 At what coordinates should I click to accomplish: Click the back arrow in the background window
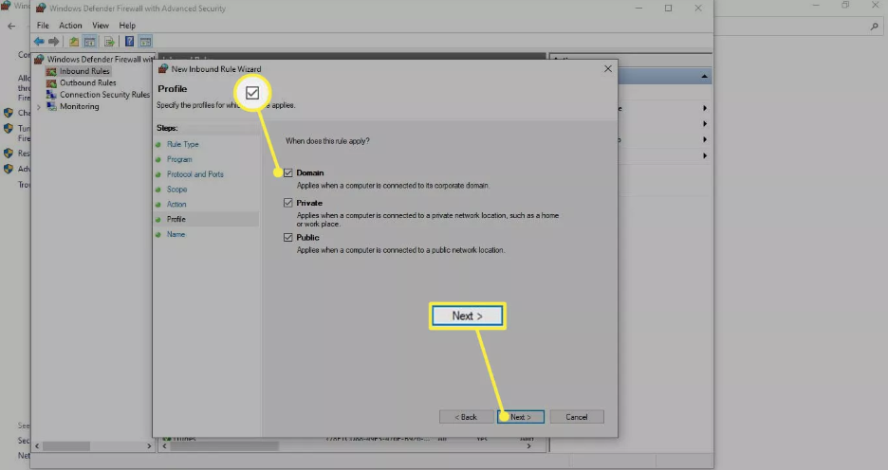11,26
